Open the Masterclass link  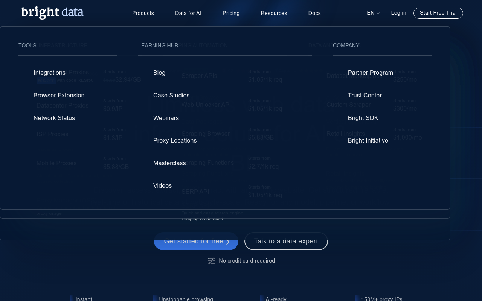click(x=169, y=163)
